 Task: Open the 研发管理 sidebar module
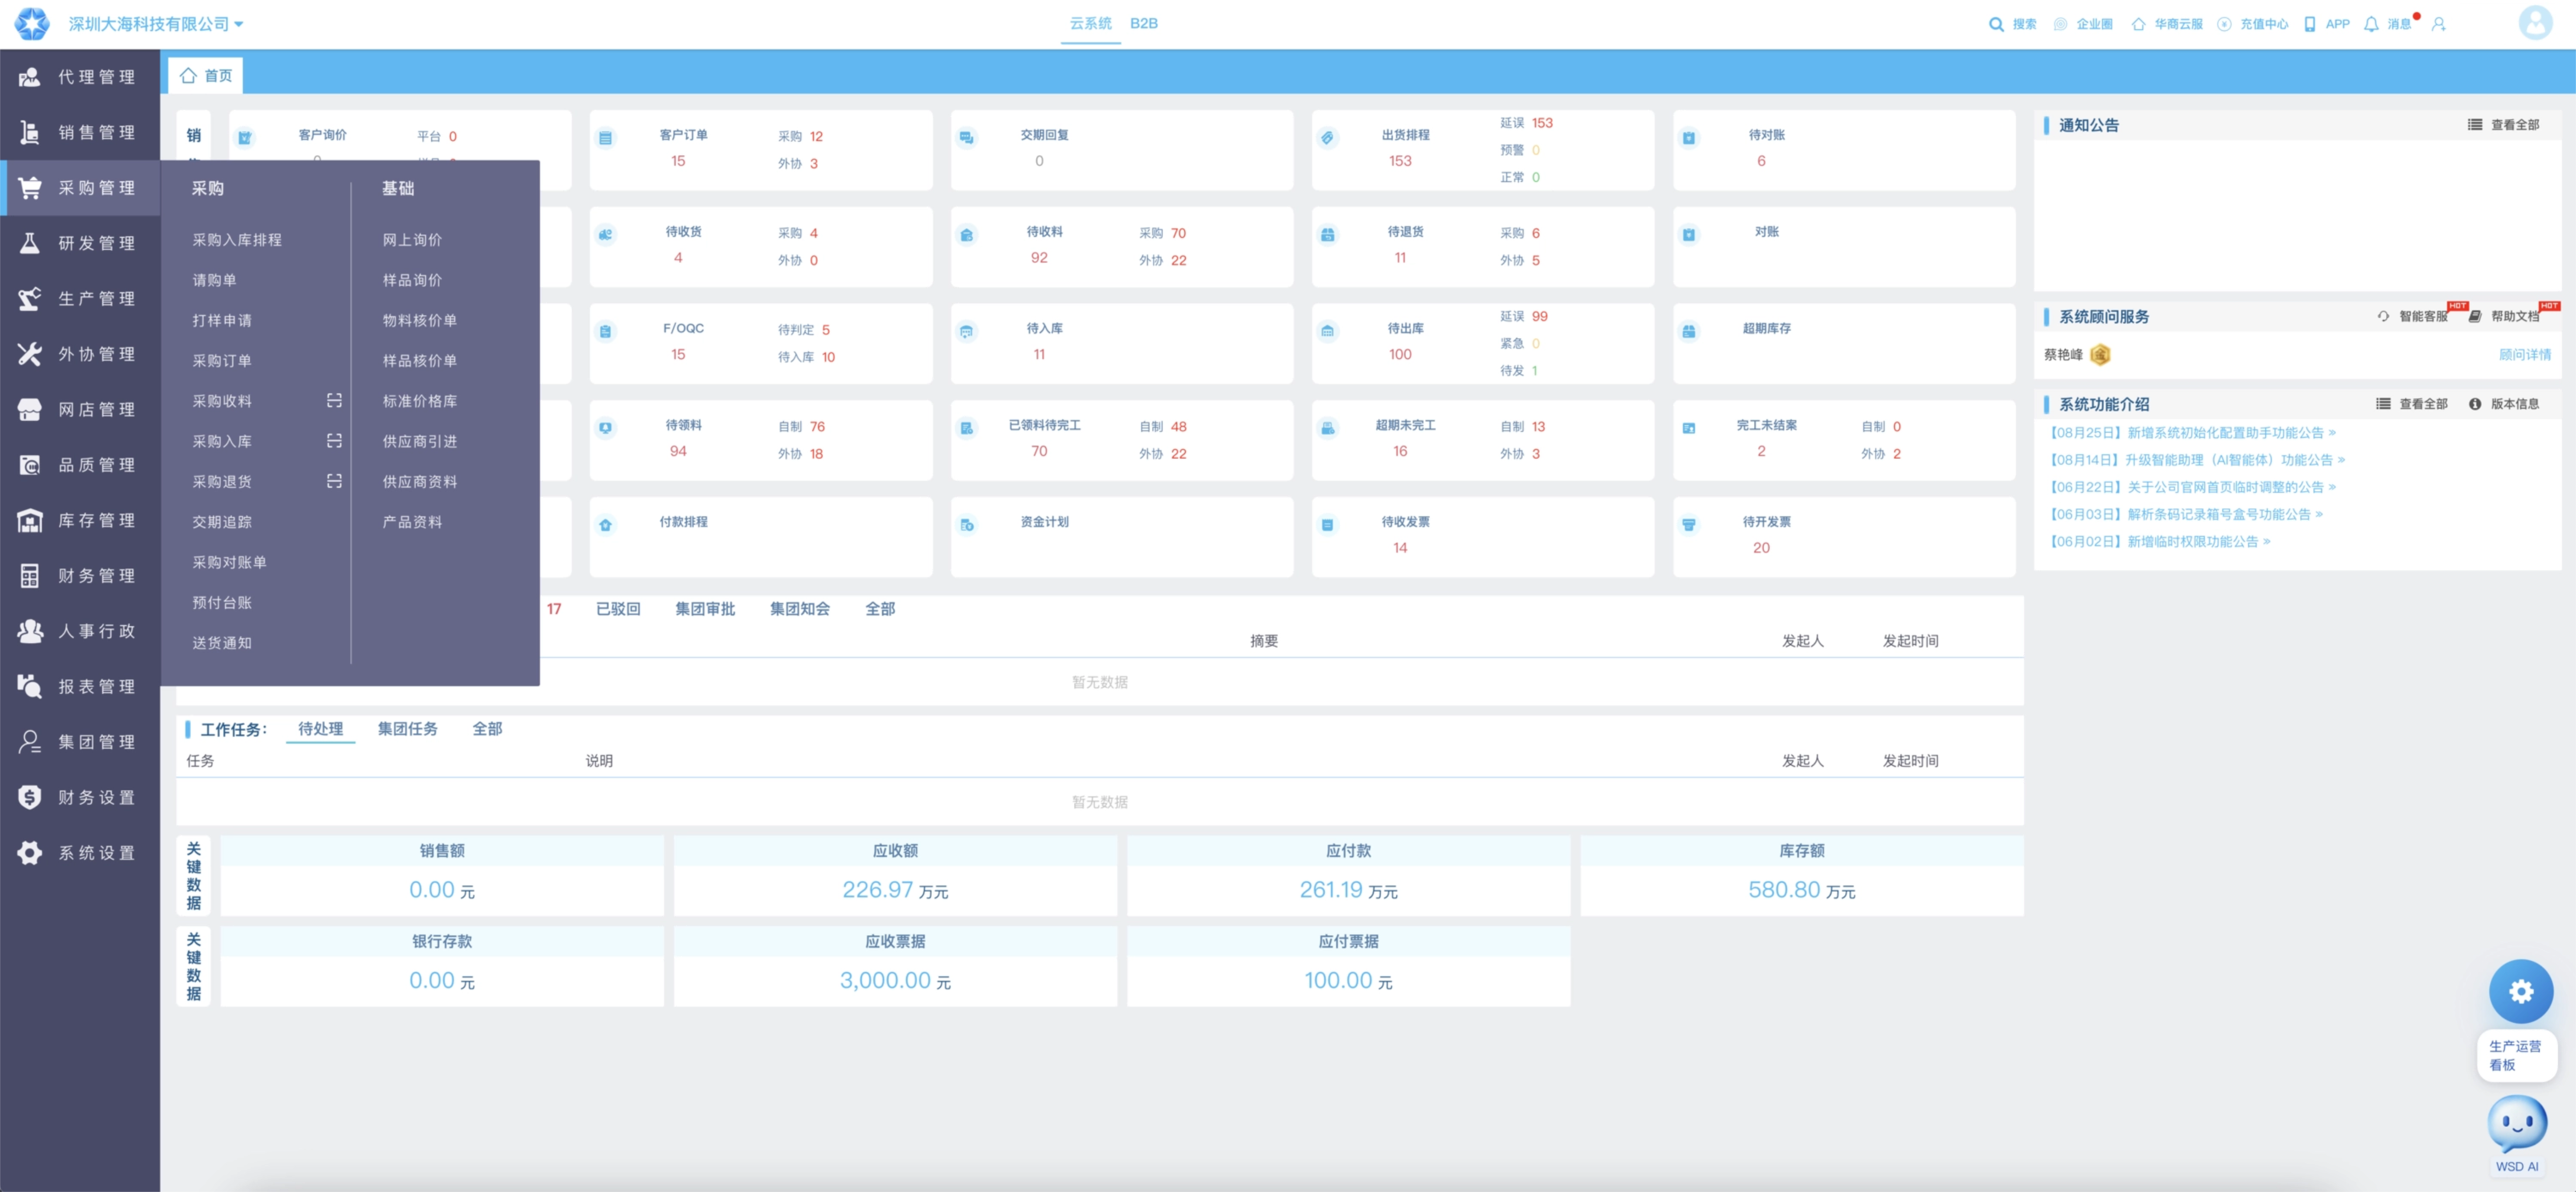(80, 243)
